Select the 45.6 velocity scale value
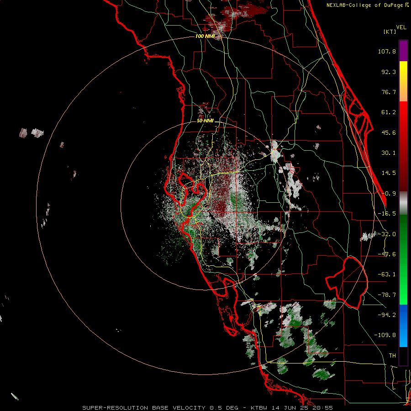The height and width of the screenshot is (411, 411). [x=389, y=132]
